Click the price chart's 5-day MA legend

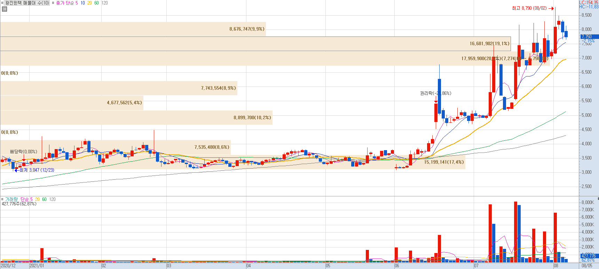(77, 3)
